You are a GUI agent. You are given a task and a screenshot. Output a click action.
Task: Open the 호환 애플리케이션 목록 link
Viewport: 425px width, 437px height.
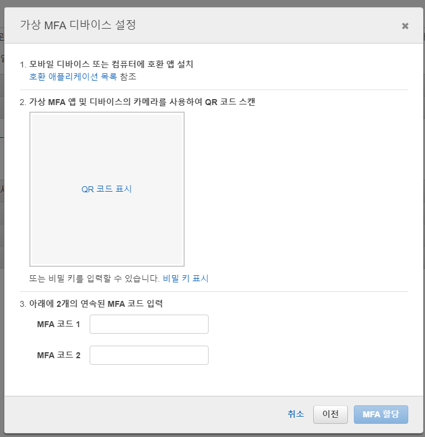[x=73, y=76]
